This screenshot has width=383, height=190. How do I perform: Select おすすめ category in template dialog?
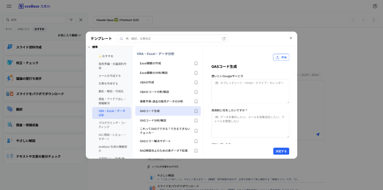tap(111, 56)
